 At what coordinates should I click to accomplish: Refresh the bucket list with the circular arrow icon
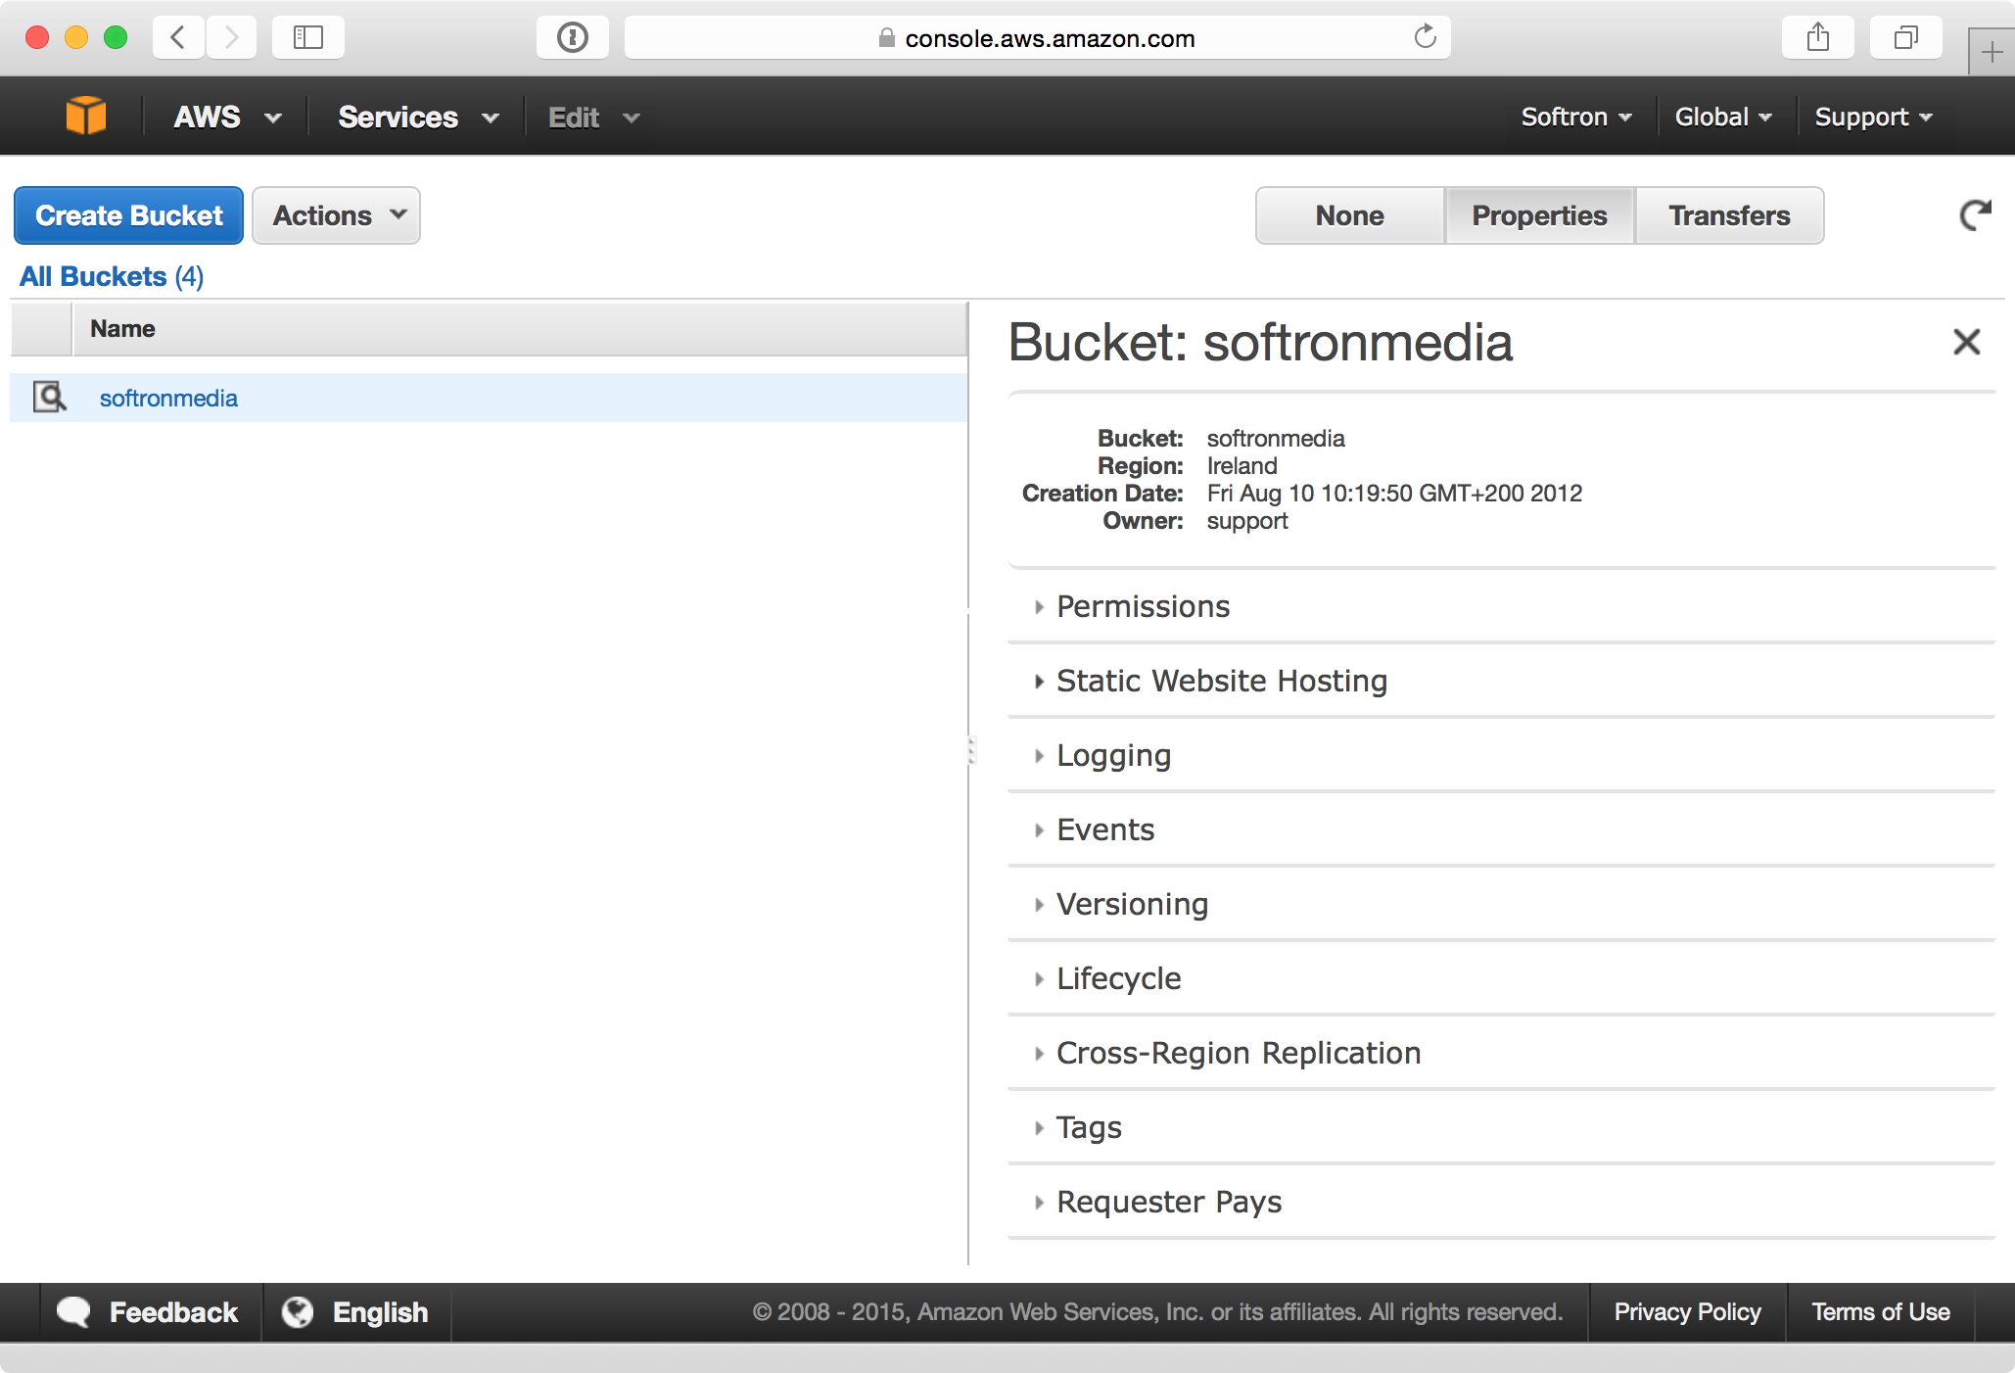pos(1976,215)
